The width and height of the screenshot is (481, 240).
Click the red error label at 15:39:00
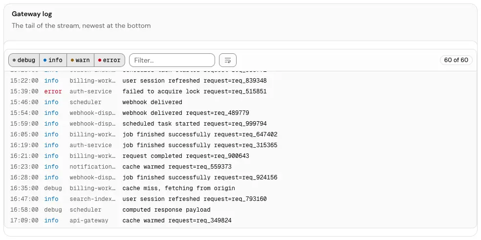tap(53, 91)
